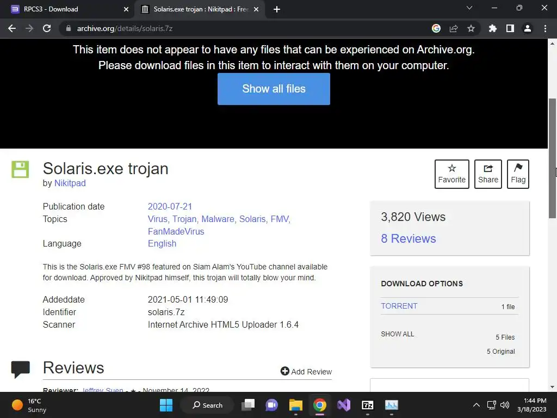This screenshot has height=418, width=557.
Task: Click the scrollbar up arrow
Action: tap(553, 44)
